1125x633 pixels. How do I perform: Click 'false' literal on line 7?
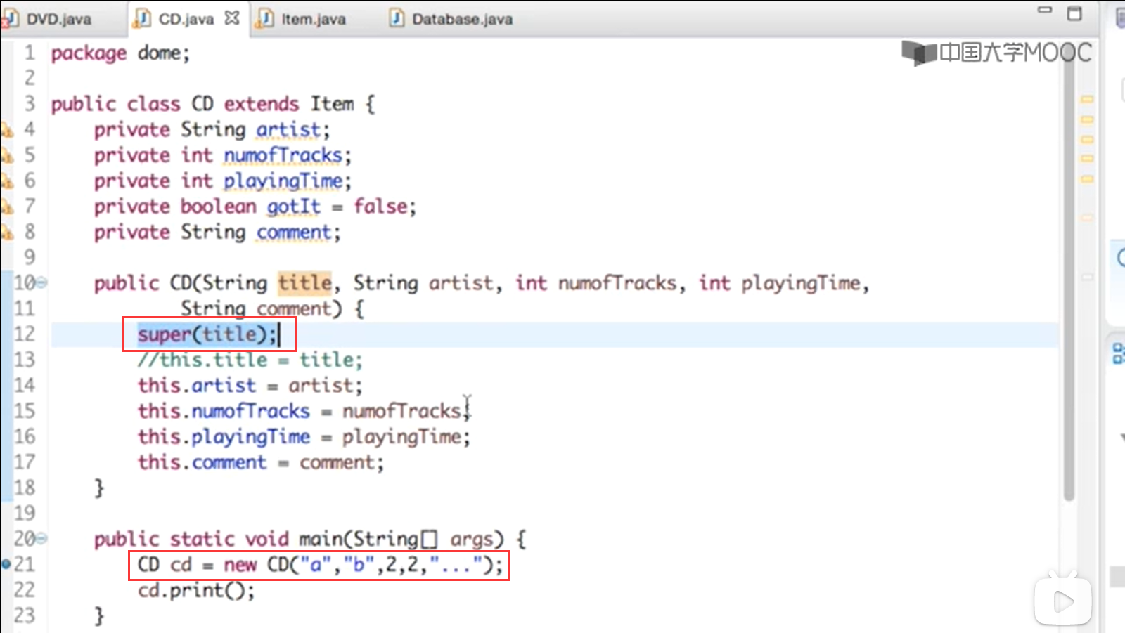tap(380, 207)
